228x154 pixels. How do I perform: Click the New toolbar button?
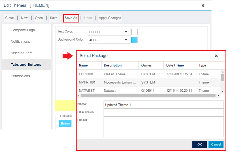tap(24, 18)
